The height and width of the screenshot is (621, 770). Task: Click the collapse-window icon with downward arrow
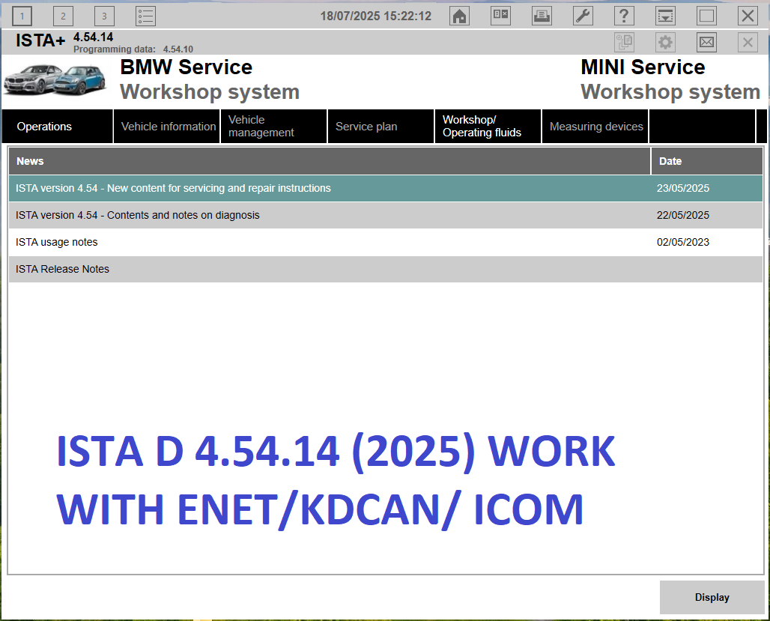(664, 16)
